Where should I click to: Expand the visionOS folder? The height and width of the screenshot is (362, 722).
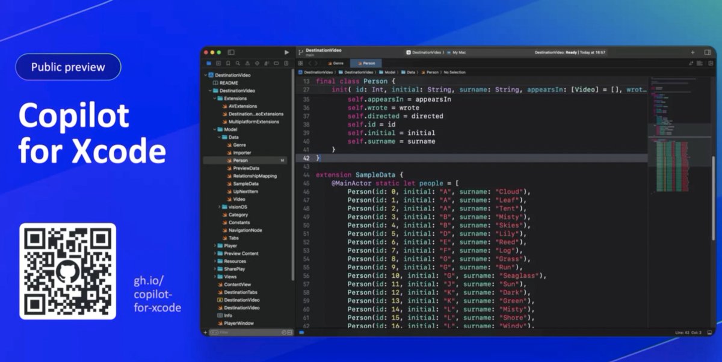pyautogui.click(x=218, y=207)
